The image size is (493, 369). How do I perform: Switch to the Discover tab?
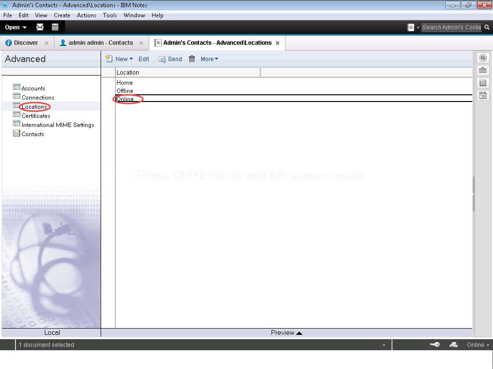26,43
